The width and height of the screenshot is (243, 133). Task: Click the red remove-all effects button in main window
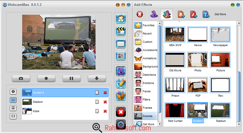pos(121,112)
